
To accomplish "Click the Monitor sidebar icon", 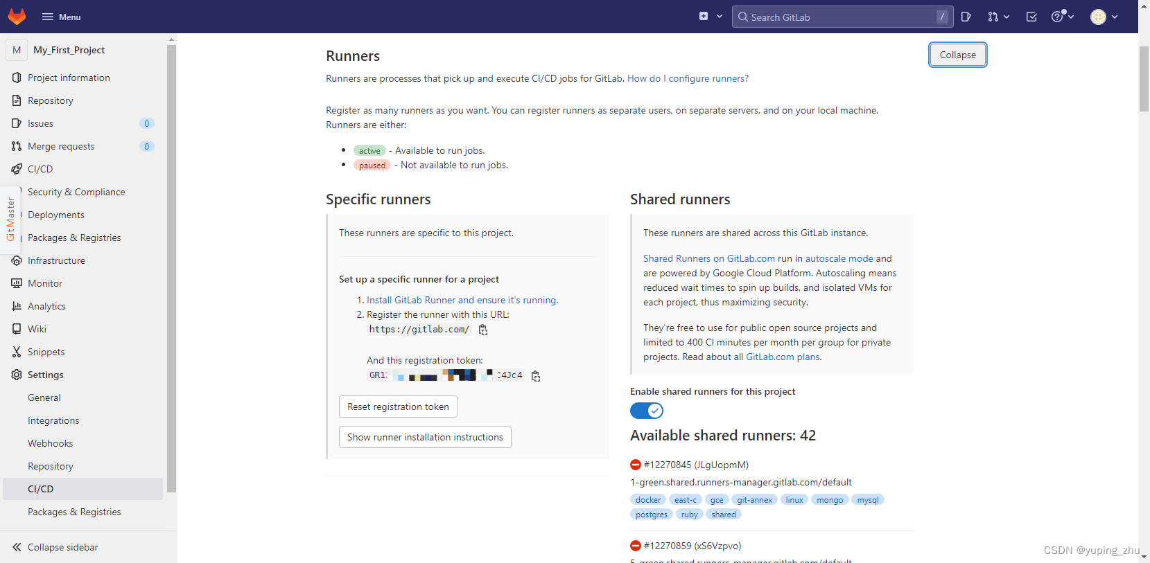I will click(x=17, y=283).
